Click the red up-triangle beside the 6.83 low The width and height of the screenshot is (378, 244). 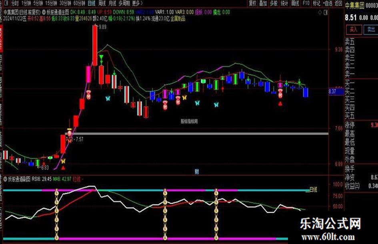pyautogui.click(x=44, y=164)
